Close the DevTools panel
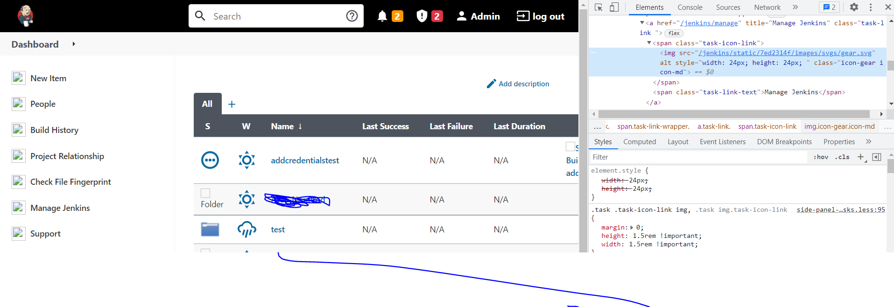894x307 pixels. pyautogui.click(x=888, y=7)
